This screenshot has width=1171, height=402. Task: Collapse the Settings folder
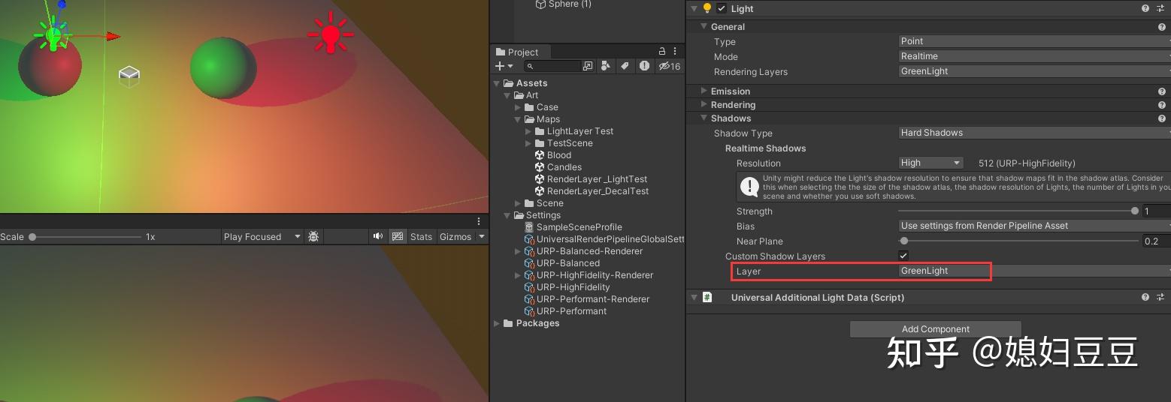507,215
